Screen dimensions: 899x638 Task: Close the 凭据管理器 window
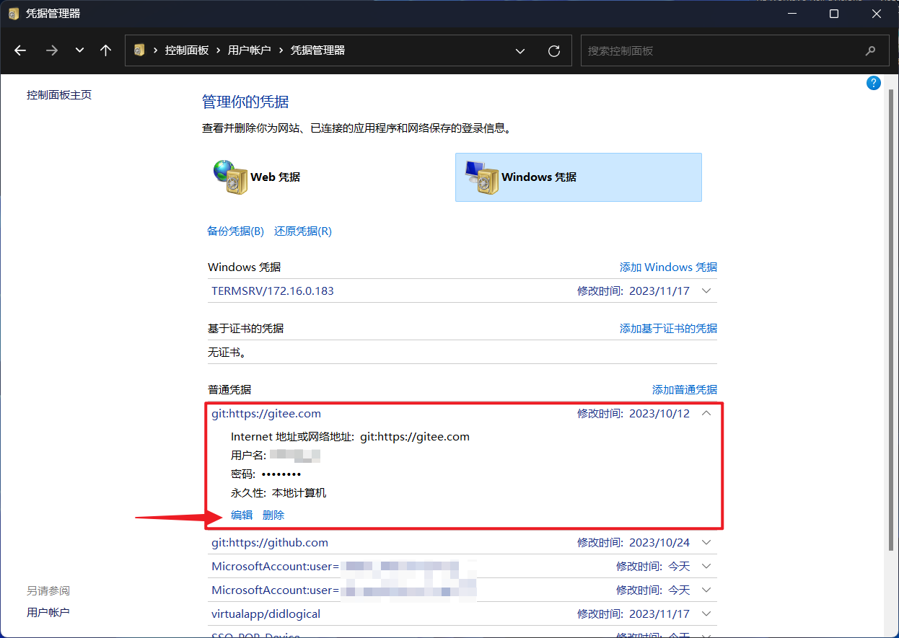[x=877, y=14]
